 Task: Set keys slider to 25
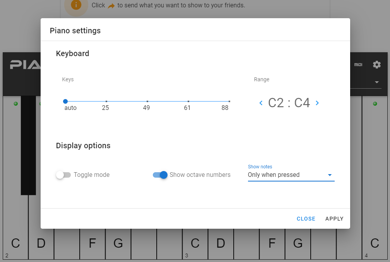tap(106, 101)
